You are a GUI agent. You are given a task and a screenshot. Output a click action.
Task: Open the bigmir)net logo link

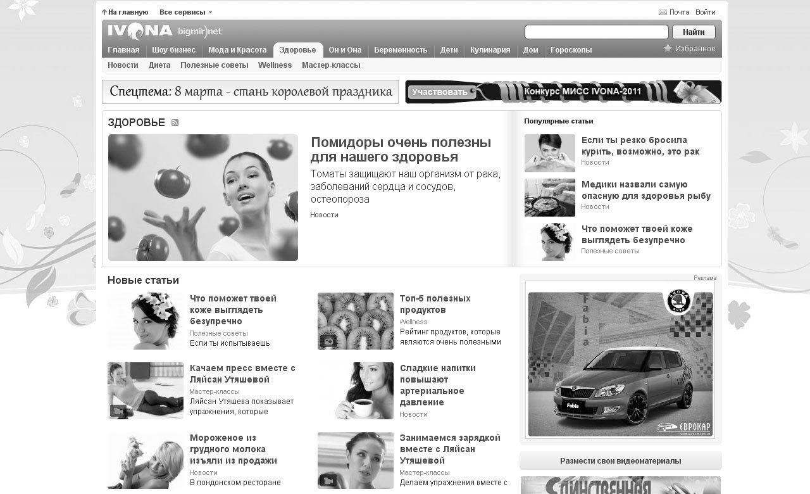pos(199,31)
